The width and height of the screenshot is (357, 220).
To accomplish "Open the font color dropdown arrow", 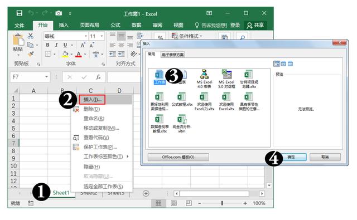I will pyautogui.click(x=85, y=55).
